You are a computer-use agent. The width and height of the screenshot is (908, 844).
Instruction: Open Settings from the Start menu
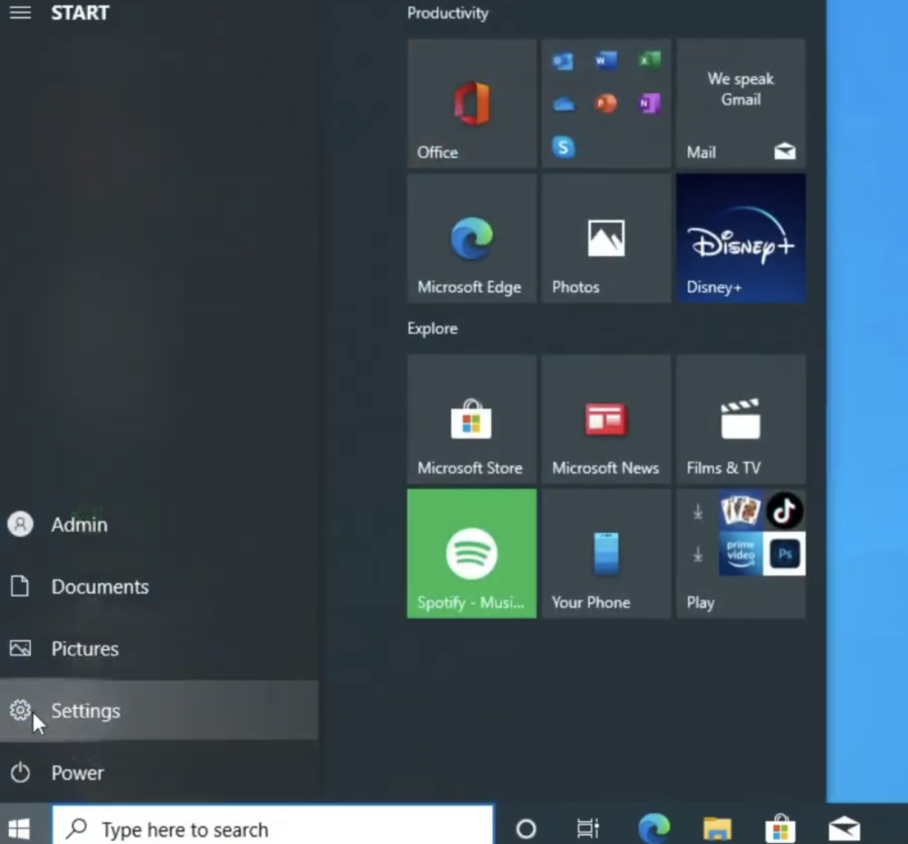(x=85, y=710)
